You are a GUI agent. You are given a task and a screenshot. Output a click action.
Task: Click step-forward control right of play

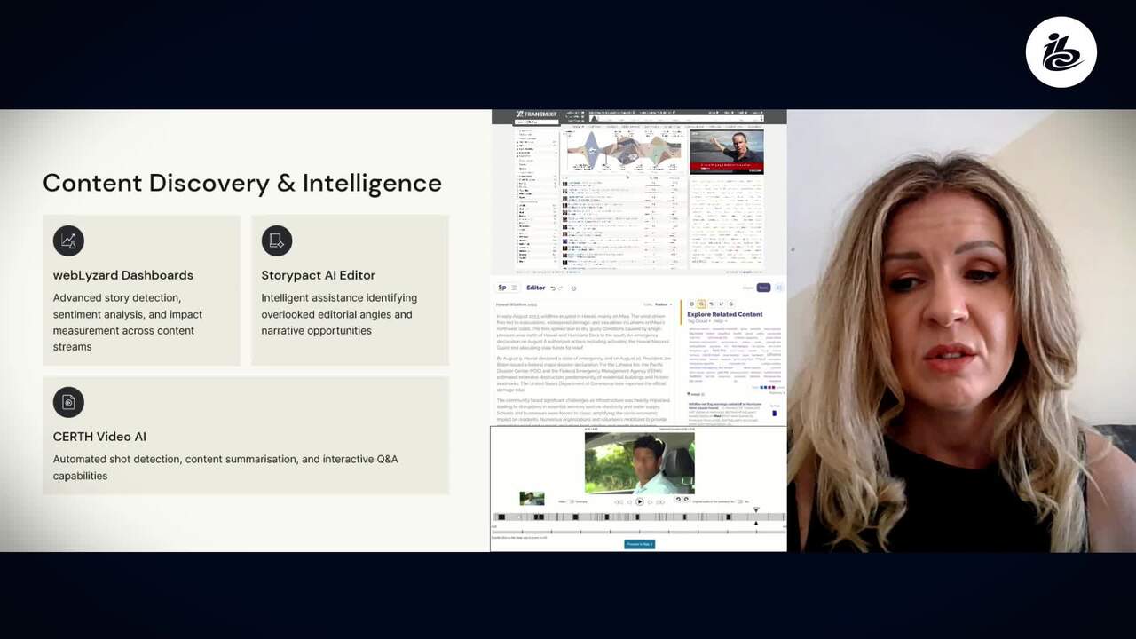[650, 502]
